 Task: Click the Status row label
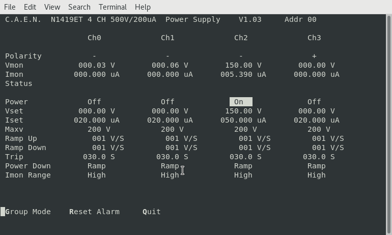point(19,83)
